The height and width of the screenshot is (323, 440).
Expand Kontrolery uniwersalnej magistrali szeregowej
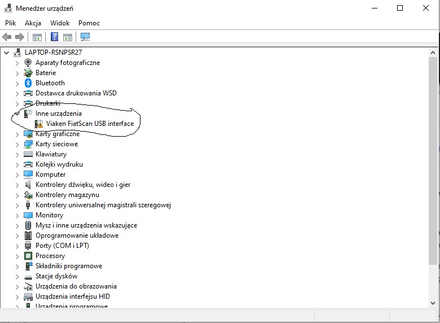(x=17, y=206)
